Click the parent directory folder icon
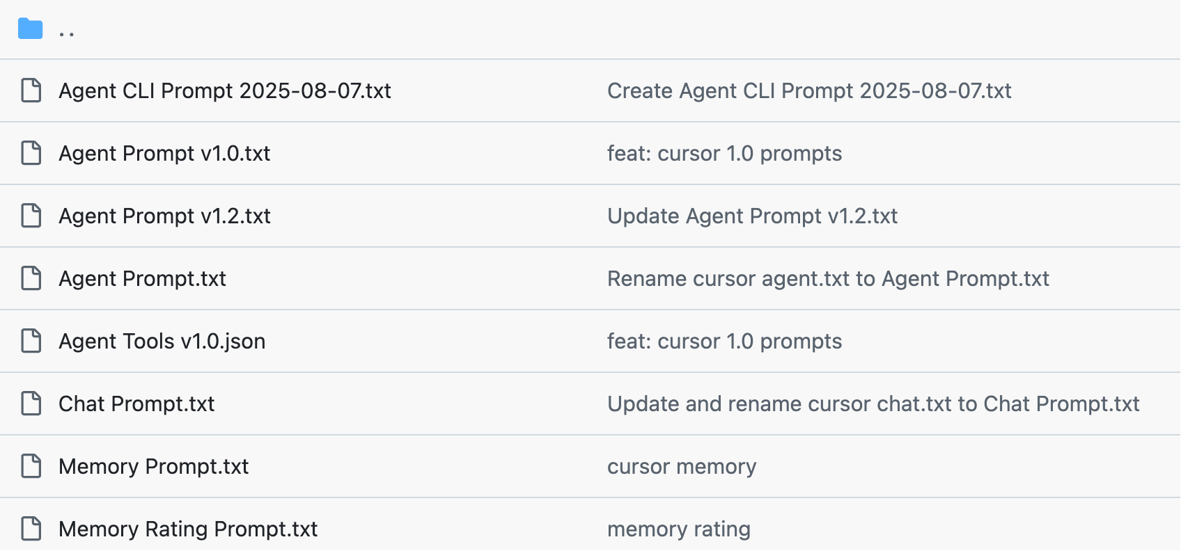 click(x=31, y=29)
